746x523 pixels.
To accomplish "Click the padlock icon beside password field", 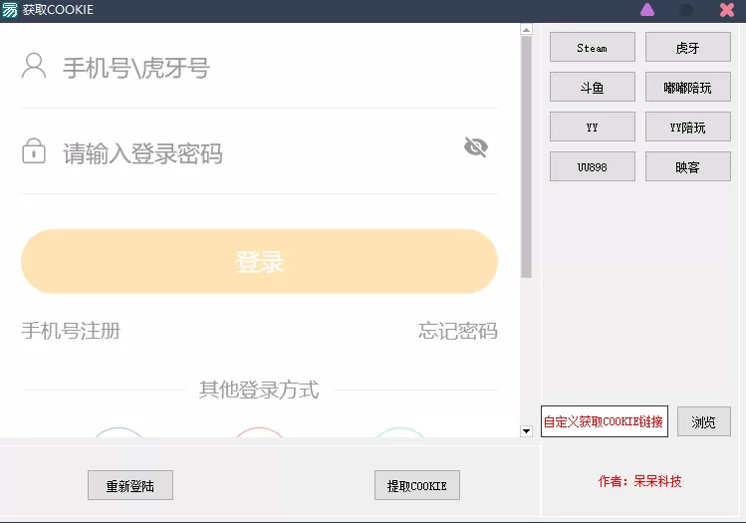I will [x=34, y=150].
